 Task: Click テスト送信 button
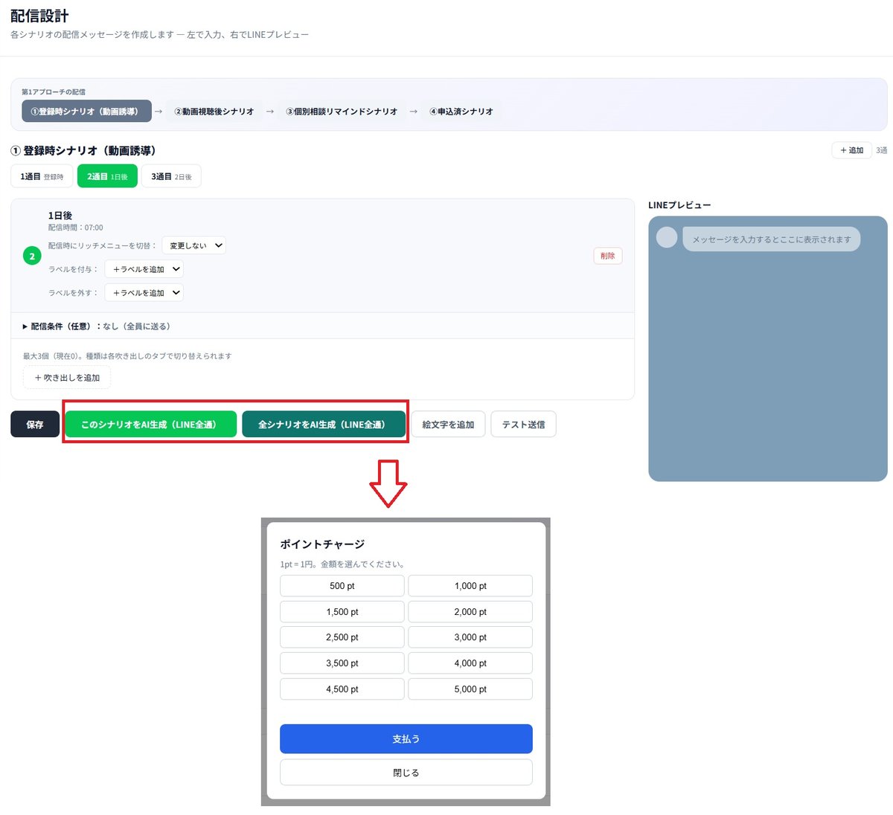point(523,425)
